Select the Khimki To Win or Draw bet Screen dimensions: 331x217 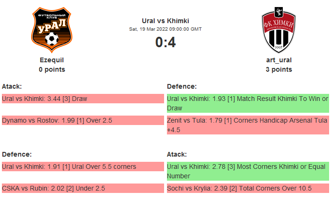tap(248, 103)
